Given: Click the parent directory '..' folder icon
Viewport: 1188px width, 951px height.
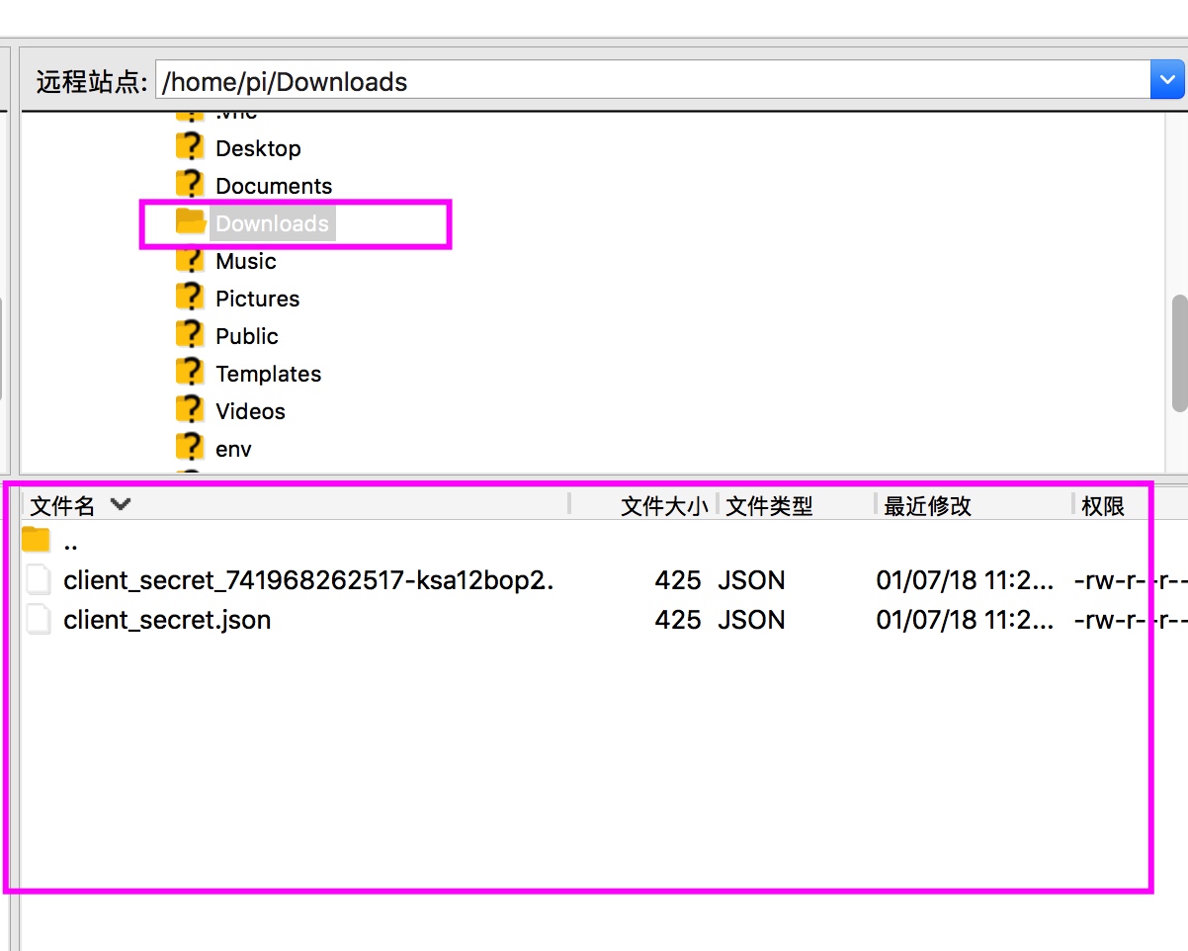Looking at the screenshot, I should click(37, 540).
